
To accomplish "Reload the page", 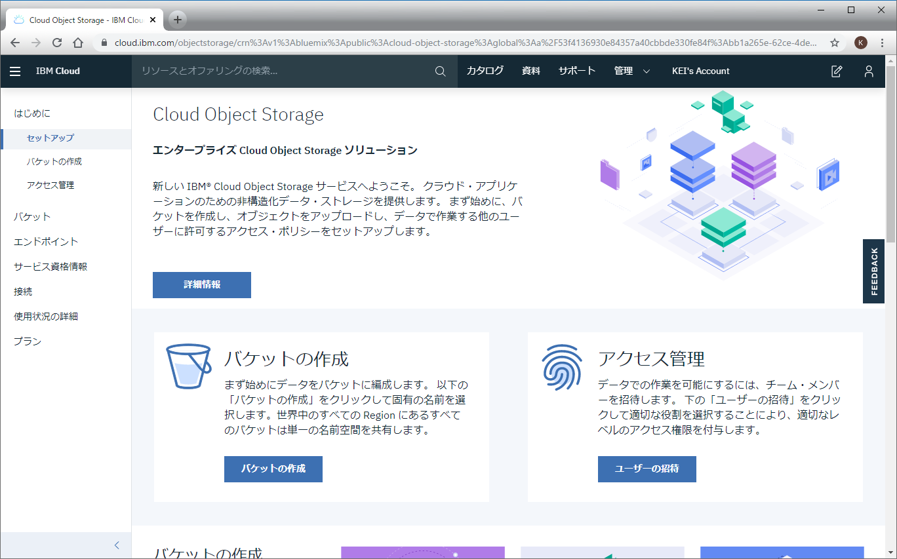I will pos(57,43).
